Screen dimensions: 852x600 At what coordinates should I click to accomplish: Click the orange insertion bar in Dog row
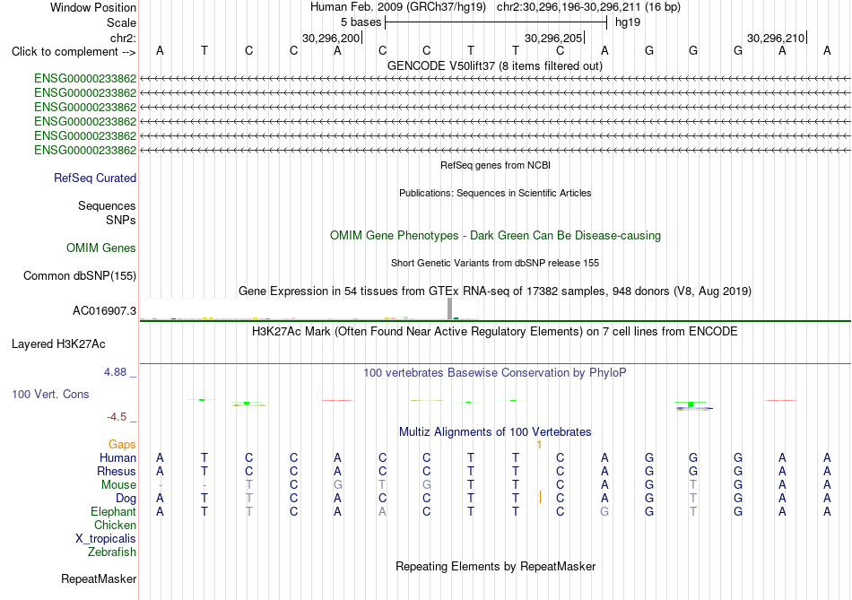pos(540,497)
